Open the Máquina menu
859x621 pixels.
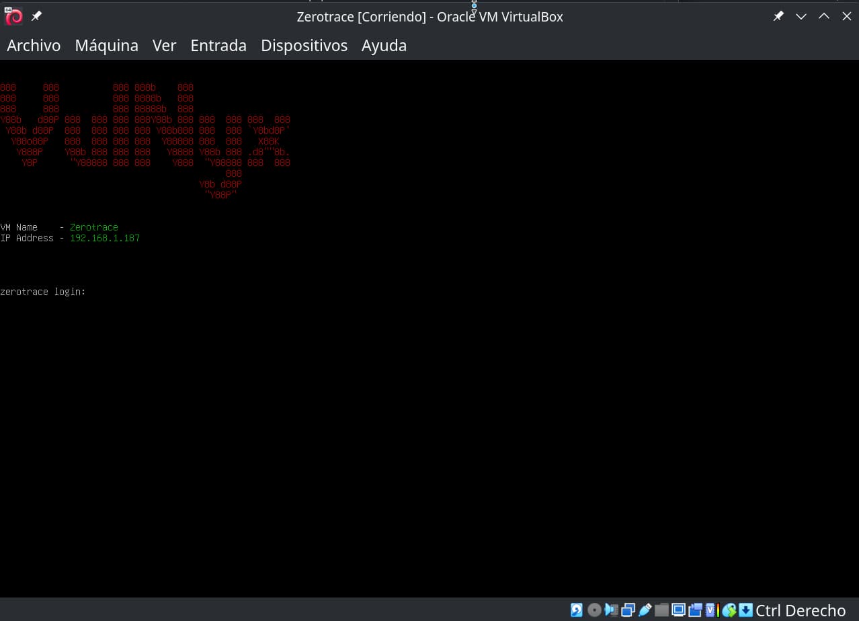click(106, 45)
